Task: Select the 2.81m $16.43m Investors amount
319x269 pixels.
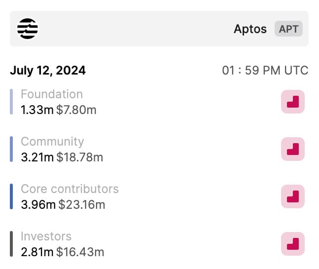Action: pyautogui.click(x=63, y=252)
